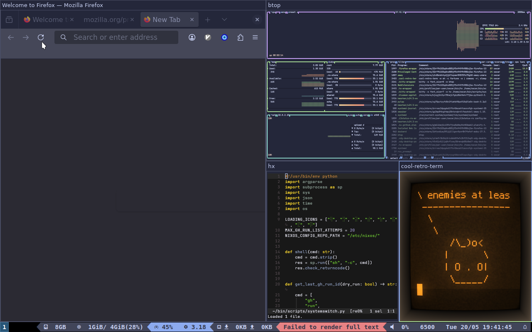
Task: Open notifications via the bell icon
Action: tap(525, 327)
